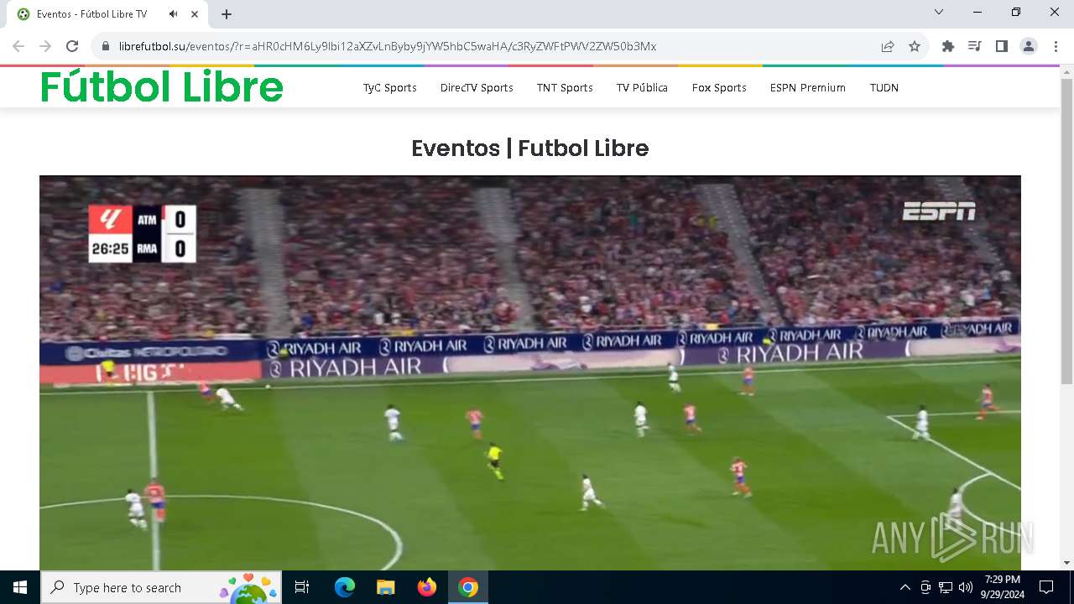This screenshot has width=1074, height=604.
Task: Go forward to next page
Action: click(45, 46)
